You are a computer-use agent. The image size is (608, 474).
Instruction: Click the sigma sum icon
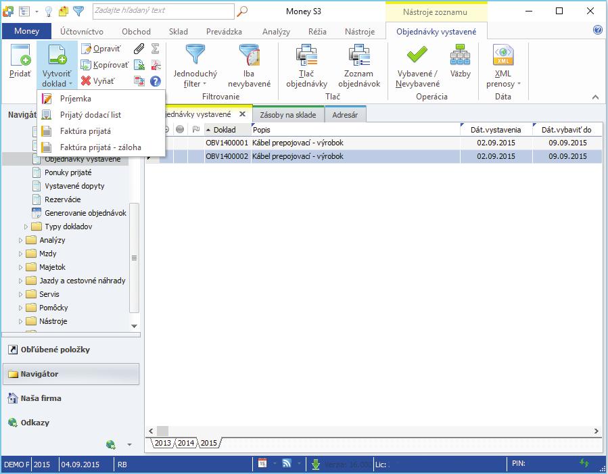(x=155, y=49)
